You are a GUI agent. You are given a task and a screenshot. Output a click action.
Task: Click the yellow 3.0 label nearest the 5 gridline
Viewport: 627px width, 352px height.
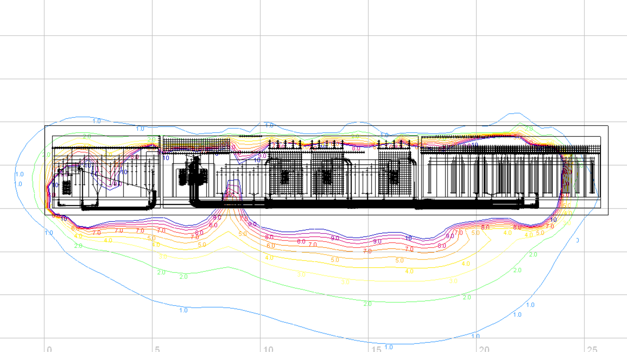click(163, 257)
